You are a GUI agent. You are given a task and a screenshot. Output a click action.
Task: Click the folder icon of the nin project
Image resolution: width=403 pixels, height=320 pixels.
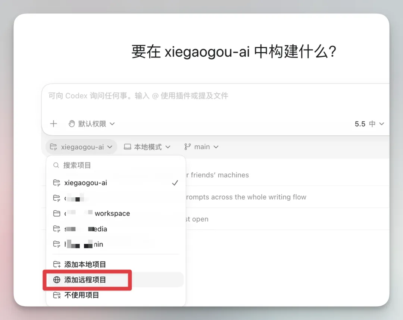pyautogui.click(x=57, y=244)
